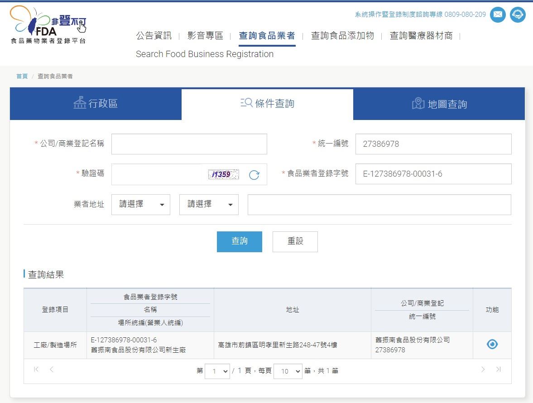Screen dimensions: 533x403
Task: Click the 公司/商業登記名稱 input field
Action: click(x=189, y=144)
